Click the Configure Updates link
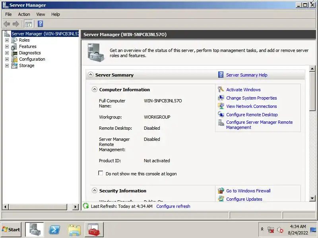318x238 pixels. point(244,199)
